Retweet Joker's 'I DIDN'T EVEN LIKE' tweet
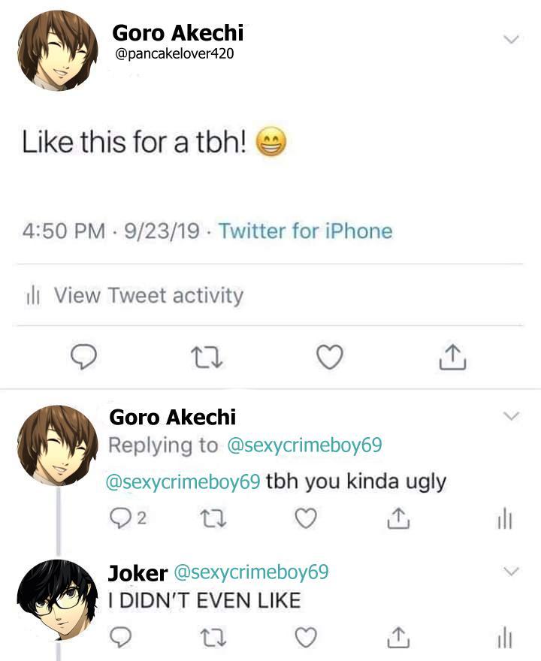Viewport: 541px width, 661px height. tap(213, 637)
